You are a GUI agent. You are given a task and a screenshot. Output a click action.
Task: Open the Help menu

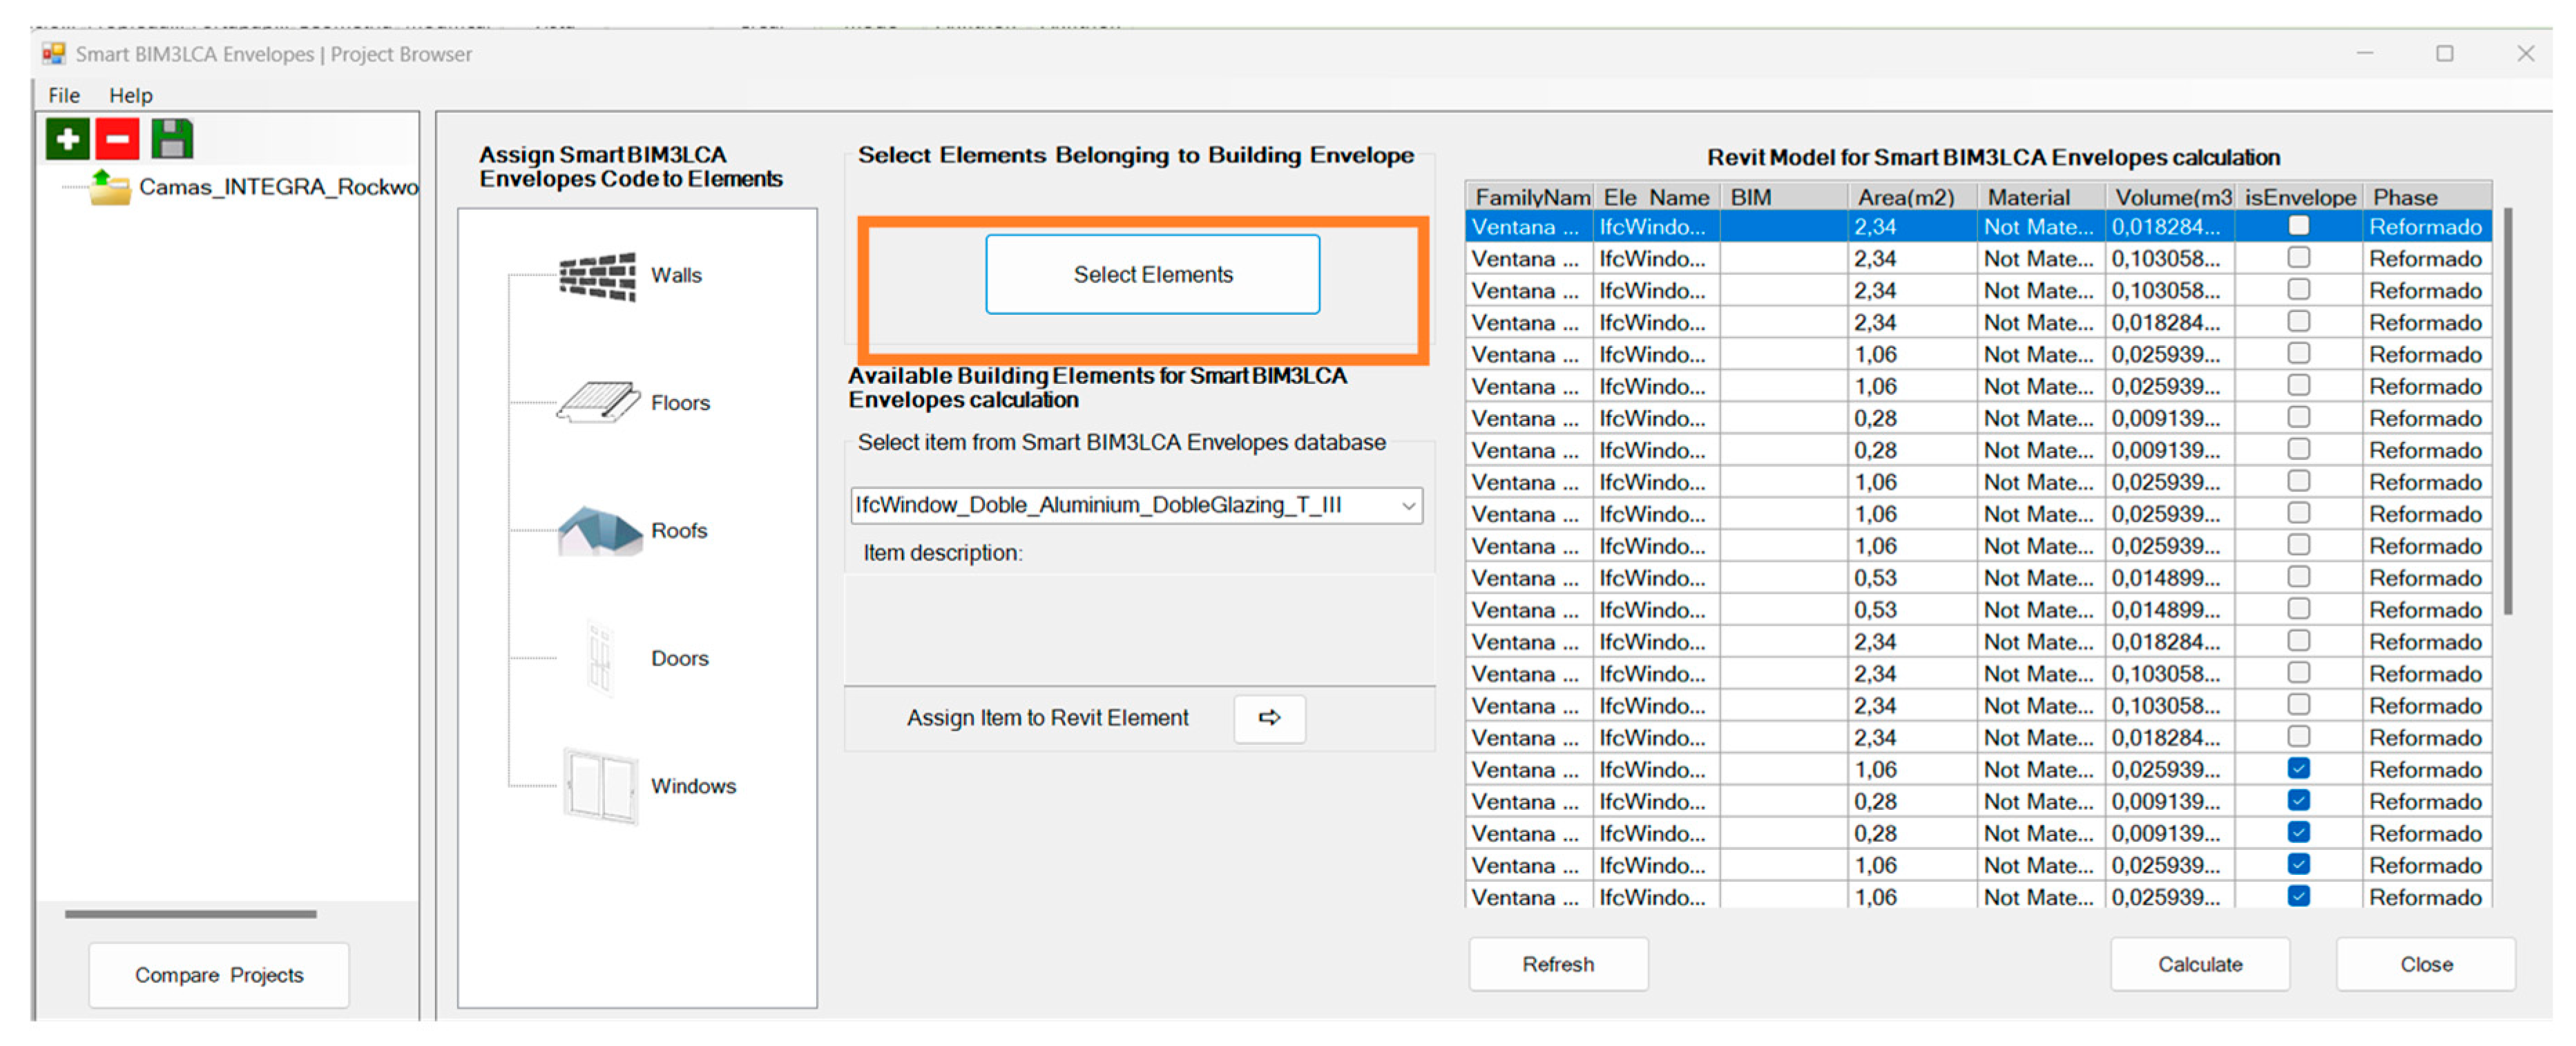(130, 96)
